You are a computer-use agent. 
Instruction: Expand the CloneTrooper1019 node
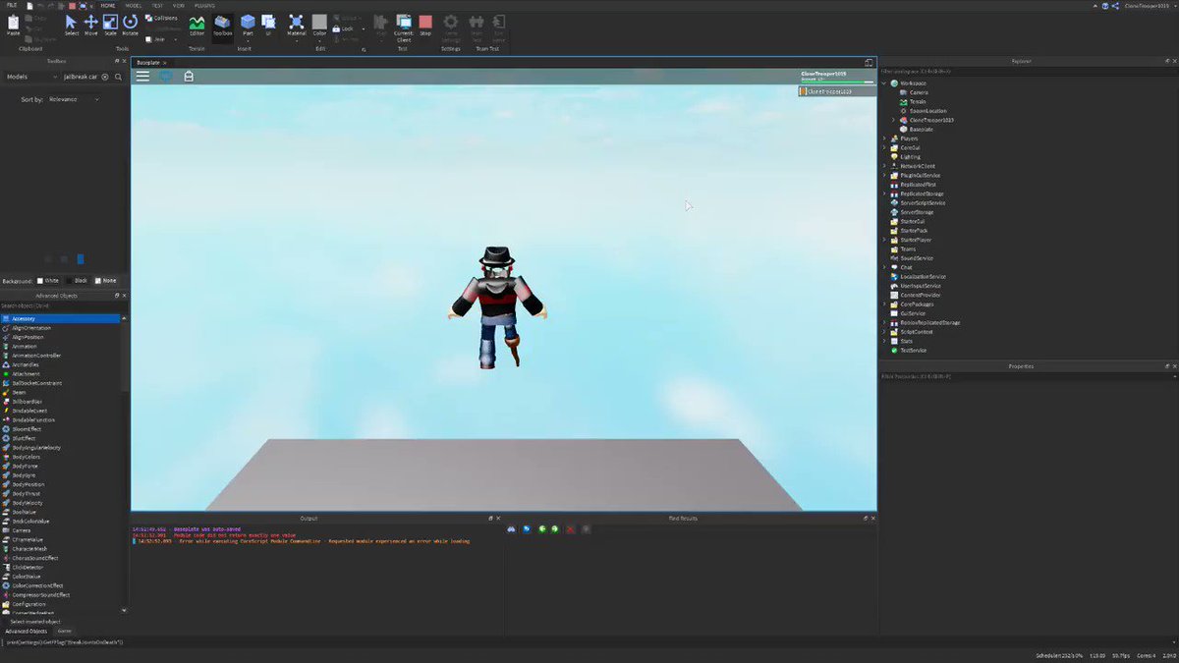click(x=893, y=120)
